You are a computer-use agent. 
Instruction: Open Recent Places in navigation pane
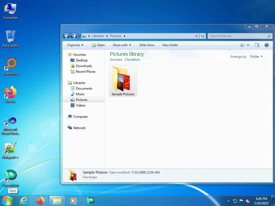tap(83, 71)
